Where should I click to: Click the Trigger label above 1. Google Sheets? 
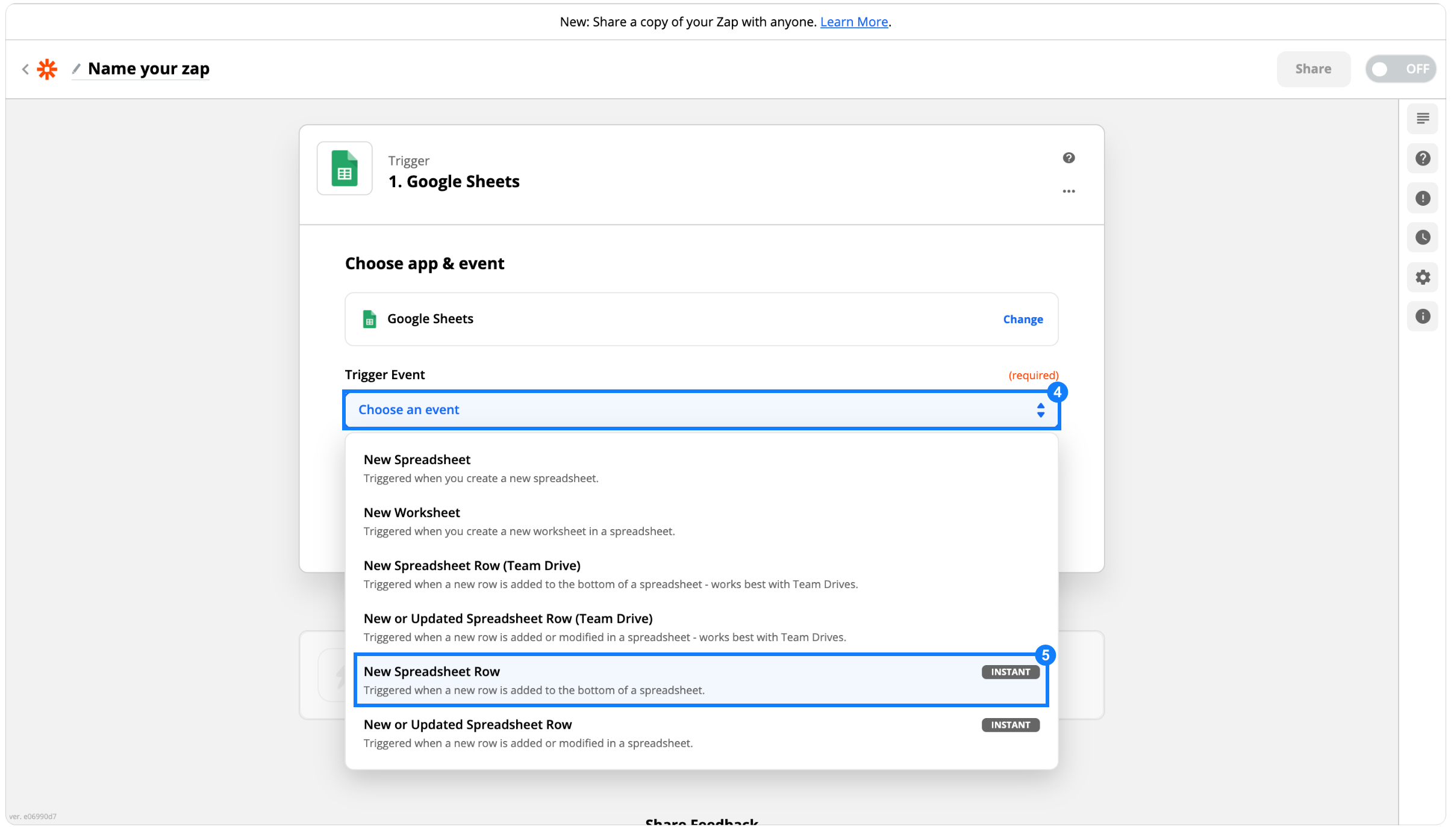pos(408,160)
